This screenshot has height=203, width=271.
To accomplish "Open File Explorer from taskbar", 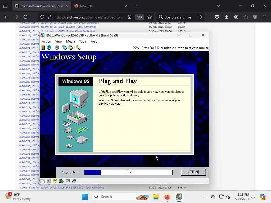I will pos(156,197).
